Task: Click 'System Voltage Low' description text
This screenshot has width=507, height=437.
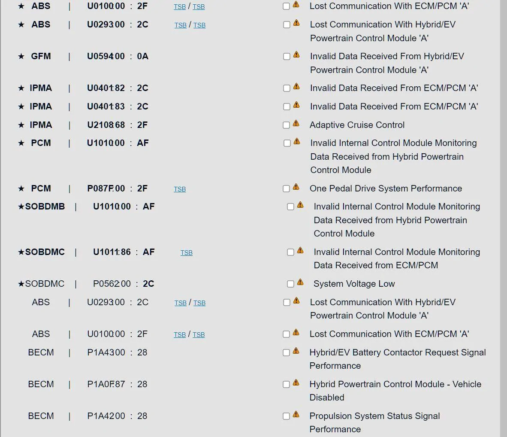Action: [x=354, y=284]
